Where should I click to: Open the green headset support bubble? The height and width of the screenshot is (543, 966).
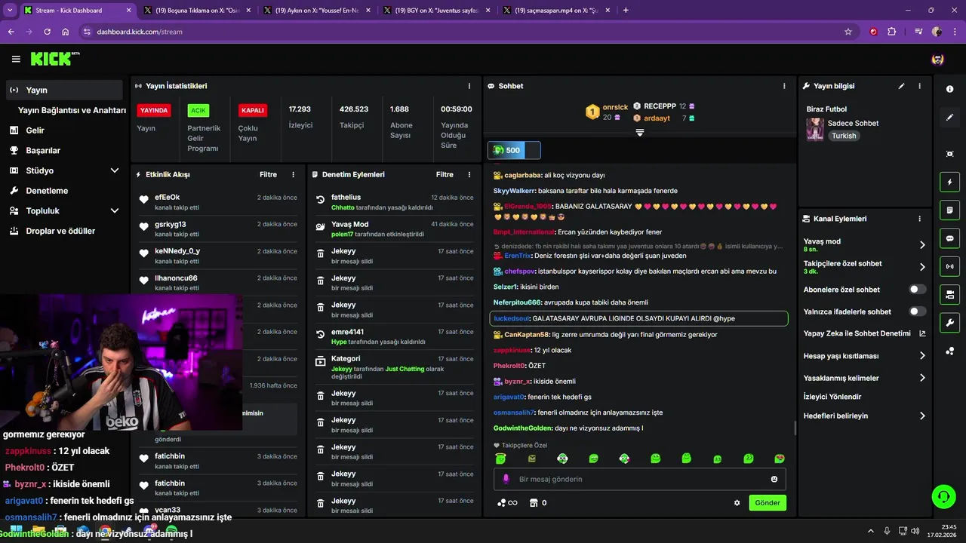click(x=943, y=496)
